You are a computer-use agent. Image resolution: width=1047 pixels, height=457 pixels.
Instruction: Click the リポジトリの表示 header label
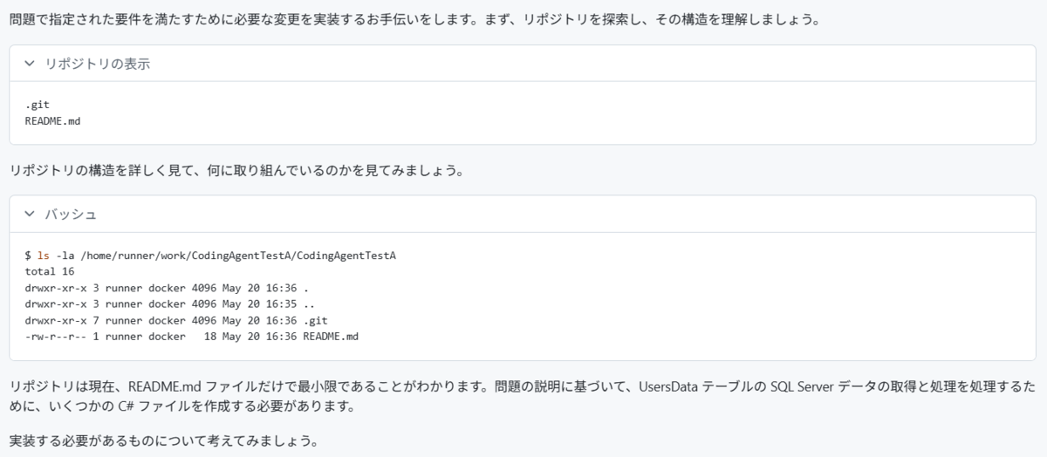point(98,64)
